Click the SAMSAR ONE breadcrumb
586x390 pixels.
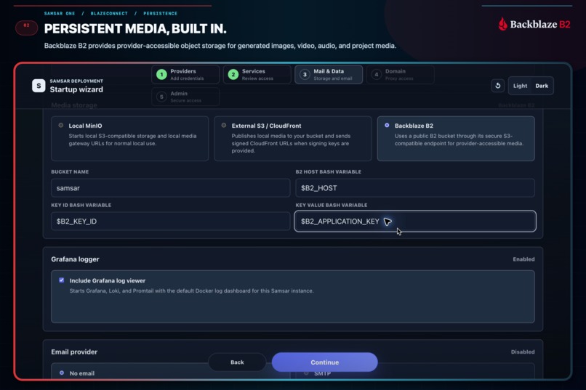tap(60, 13)
